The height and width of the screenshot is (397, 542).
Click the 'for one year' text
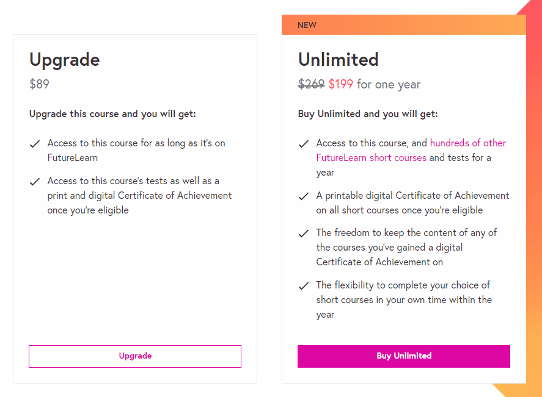coord(389,84)
